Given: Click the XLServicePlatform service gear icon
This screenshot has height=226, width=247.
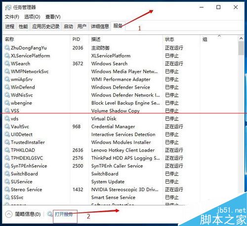Looking at the screenshot, I should point(7,56).
